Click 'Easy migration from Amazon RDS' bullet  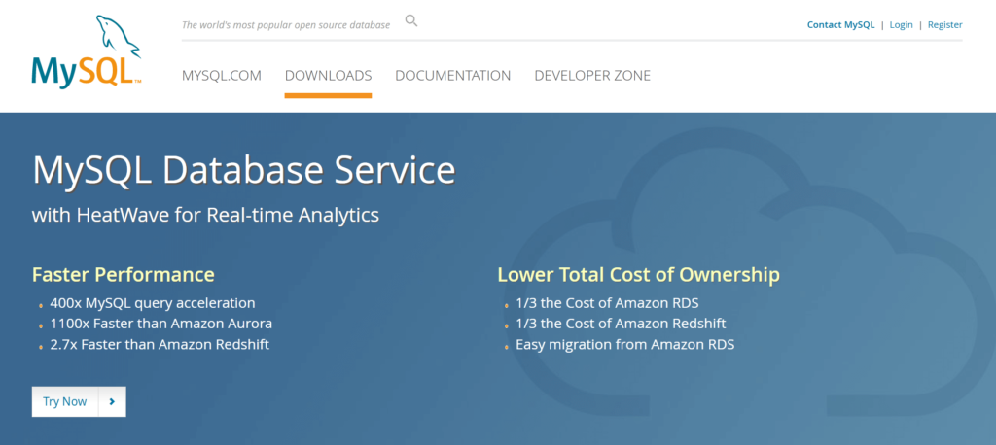click(625, 345)
